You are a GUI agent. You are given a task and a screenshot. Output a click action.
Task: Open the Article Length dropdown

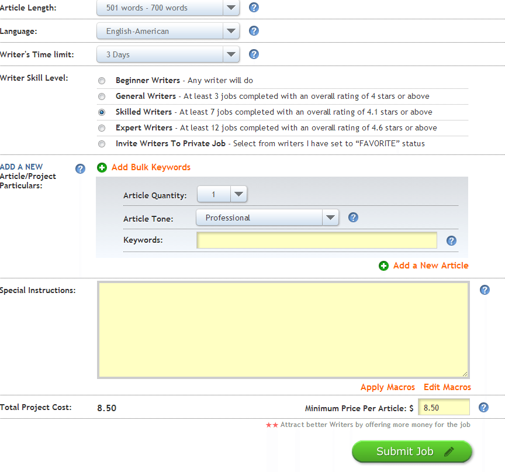[168, 8]
